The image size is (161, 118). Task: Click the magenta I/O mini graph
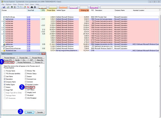[73, 7]
